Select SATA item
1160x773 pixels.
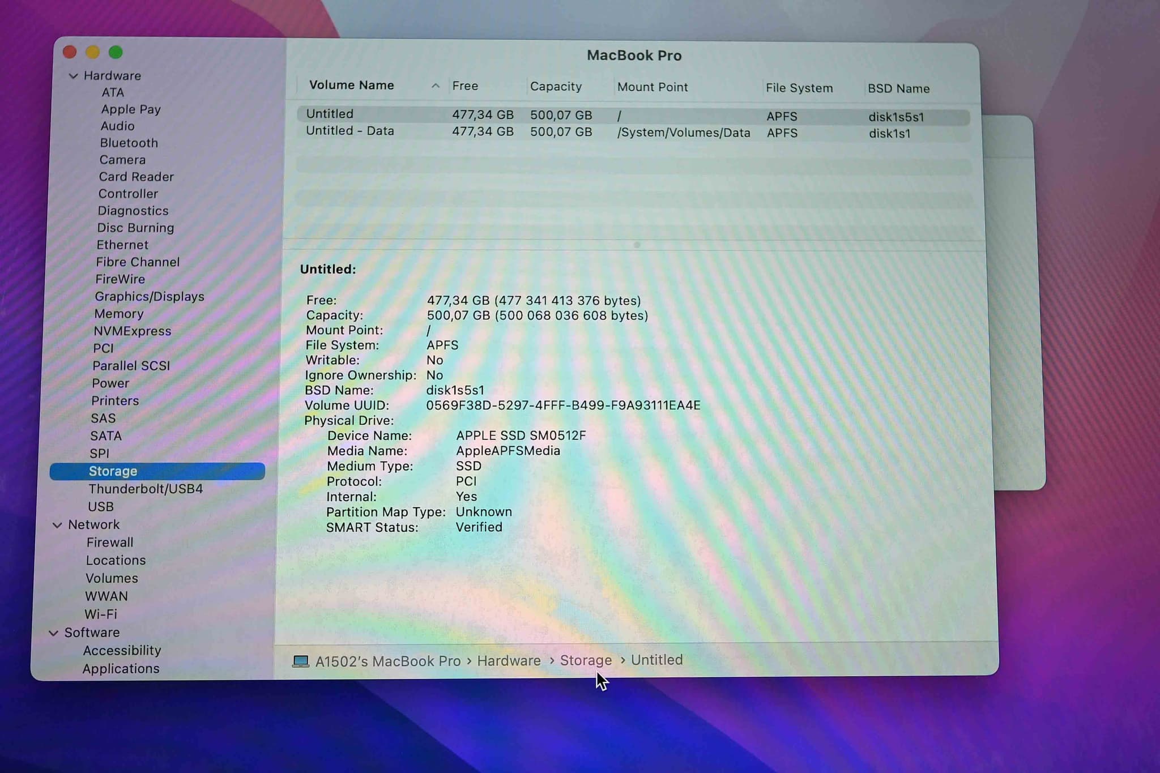pos(106,436)
